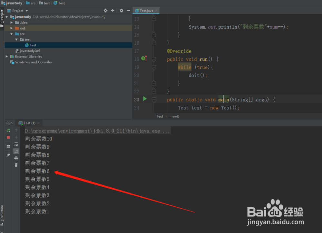Open Project panel settings gear
This screenshot has width=322, height=233.
point(121,11)
